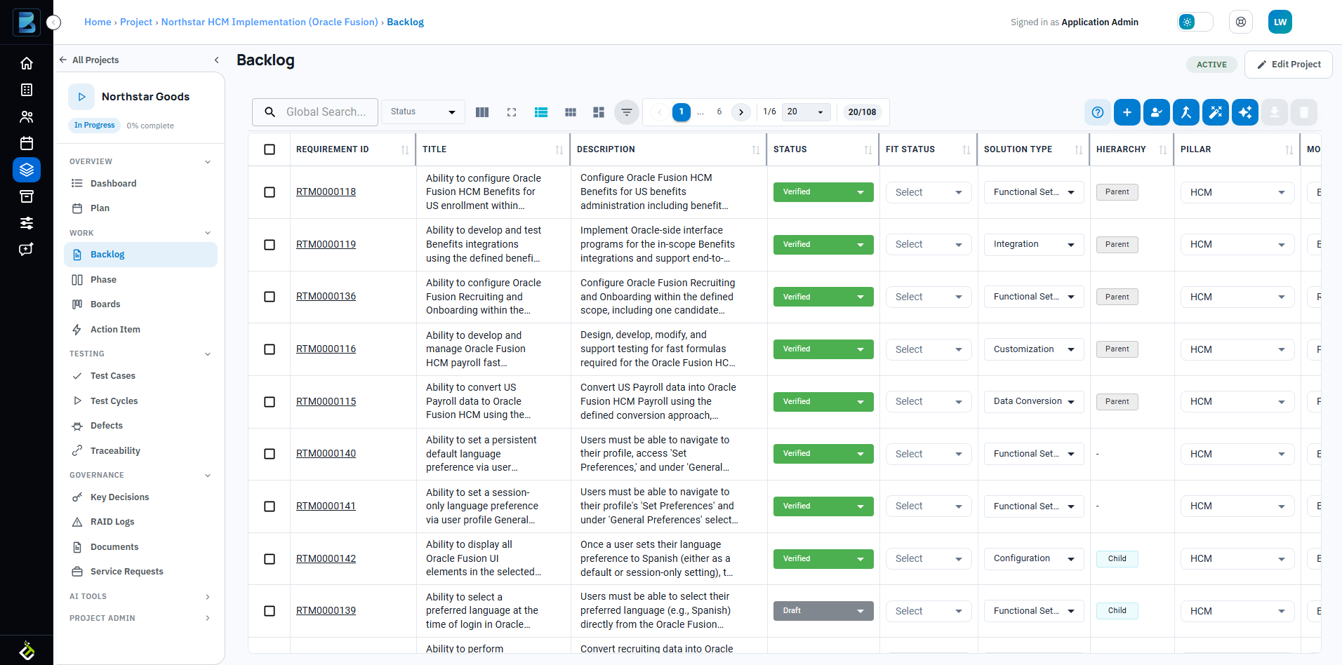This screenshot has height=665, width=1342.
Task: Click the Global Search input field
Action: [x=315, y=112]
